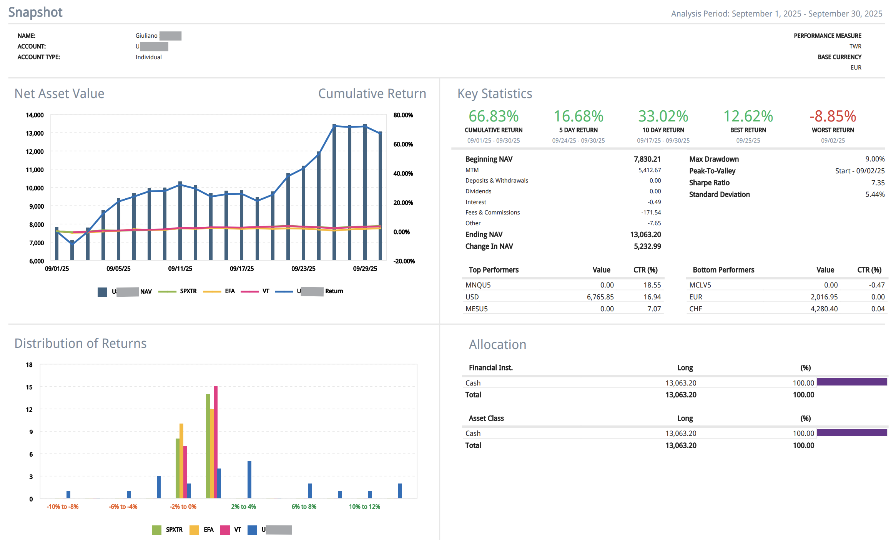
Task: Click the NAV legend dark blue swatch
Action: click(x=102, y=292)
